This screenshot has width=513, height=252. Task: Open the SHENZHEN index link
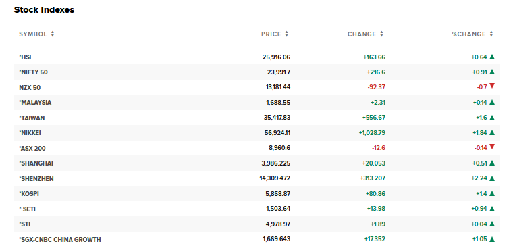pos(36,179)
